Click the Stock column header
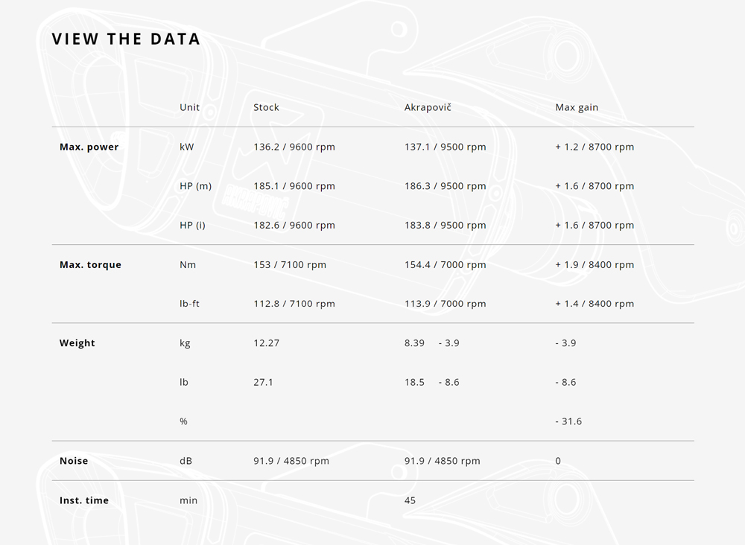Viewport: 745px width, 545px height. 266,107
